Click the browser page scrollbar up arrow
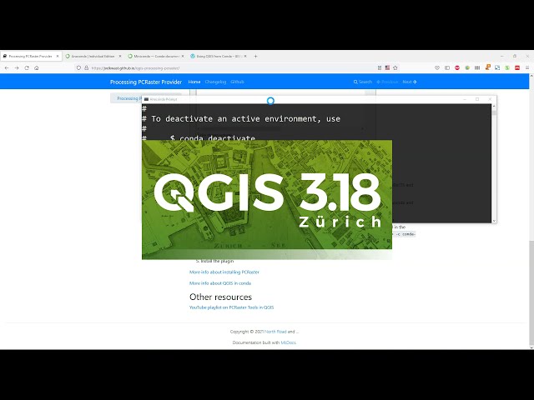The height and width of the screenshot is (400, 534). tap(531, 76)
